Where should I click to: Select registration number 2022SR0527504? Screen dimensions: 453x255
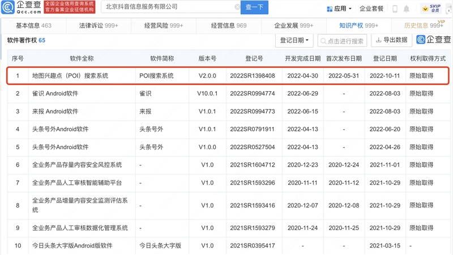tap(253, 147)
